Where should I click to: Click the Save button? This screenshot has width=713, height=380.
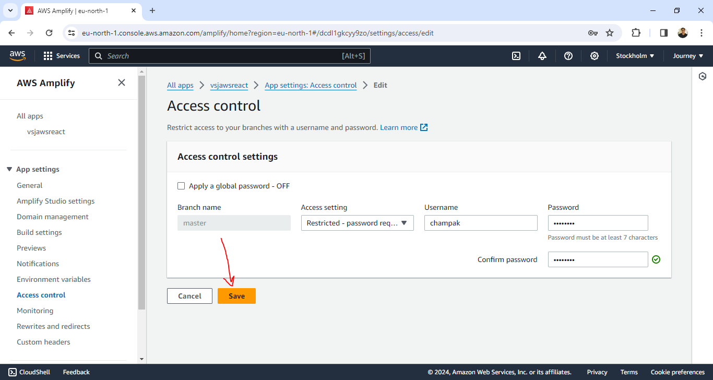click(x=236, y=296)
